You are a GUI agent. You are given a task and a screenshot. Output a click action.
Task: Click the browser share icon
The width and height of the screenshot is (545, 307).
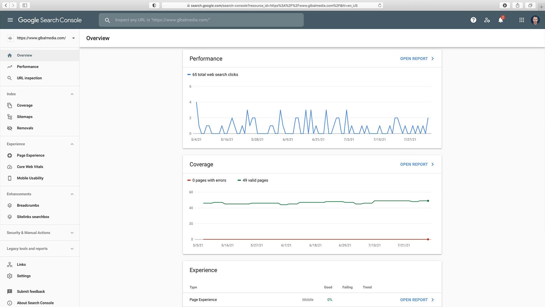coord(518,5)
